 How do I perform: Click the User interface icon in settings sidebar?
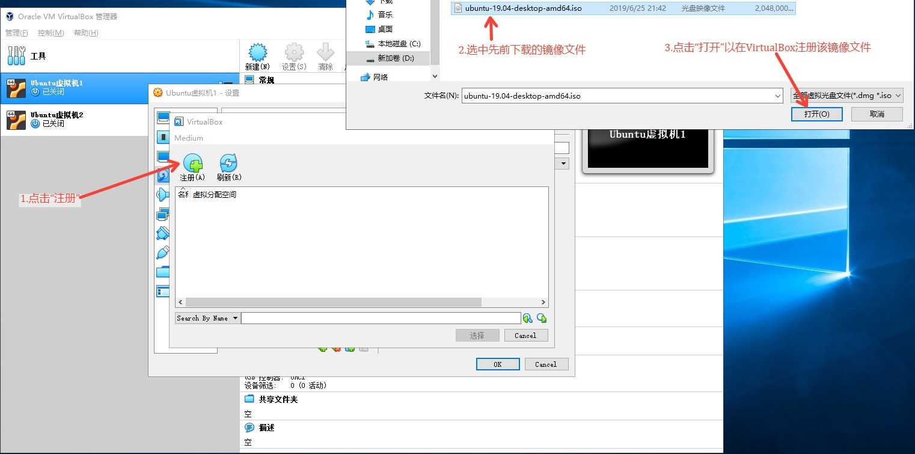(162, 291)
